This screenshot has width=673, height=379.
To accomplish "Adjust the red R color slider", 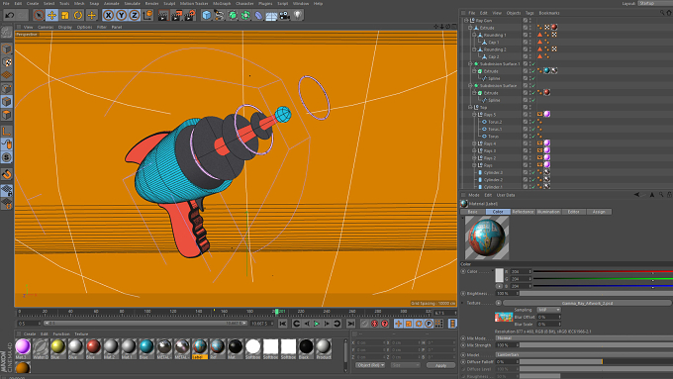I will tap(603, 272).
